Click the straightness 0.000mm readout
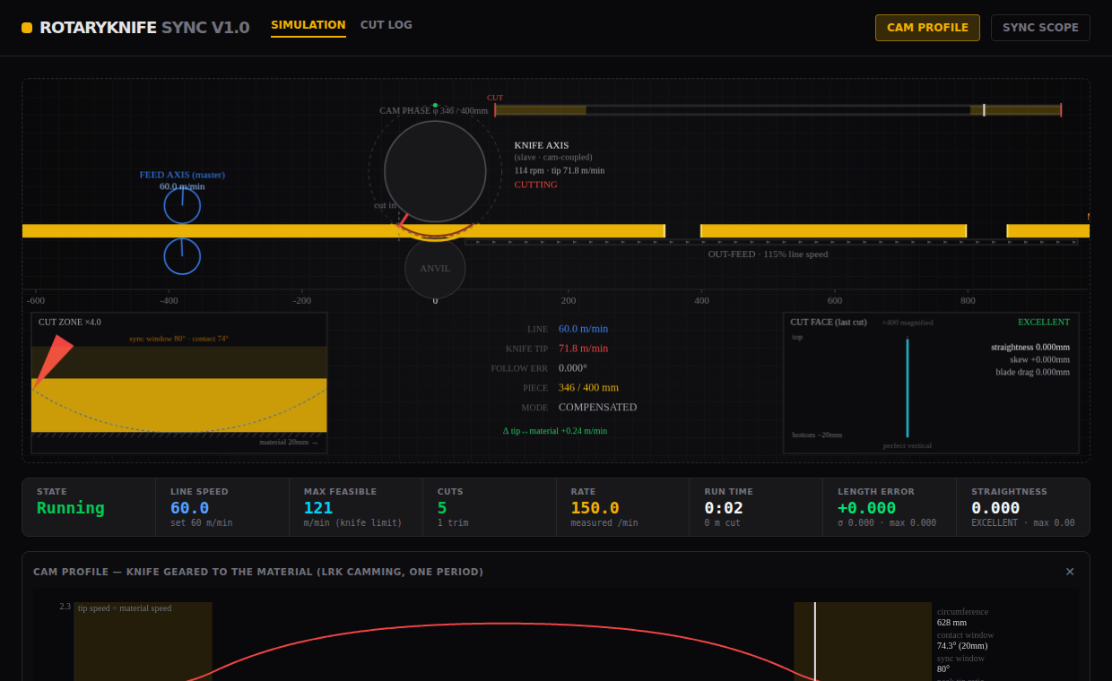The height and width of the screenshot is (681, 1112). point(1030,347)
